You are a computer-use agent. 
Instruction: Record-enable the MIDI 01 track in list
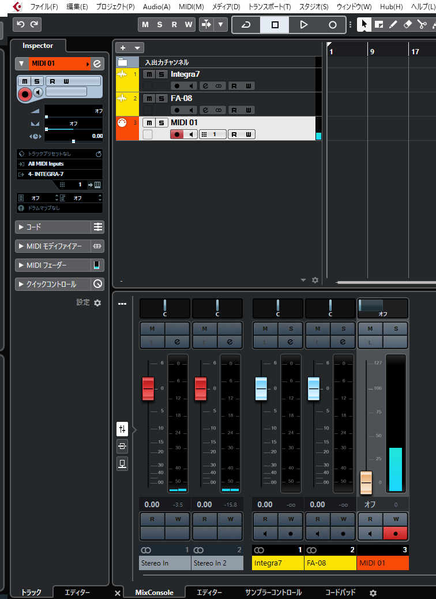[x=177, y=134]
